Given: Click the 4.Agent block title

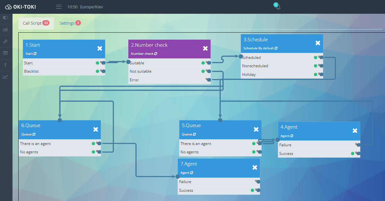Looking at the screenshot, I should [289, 127].
